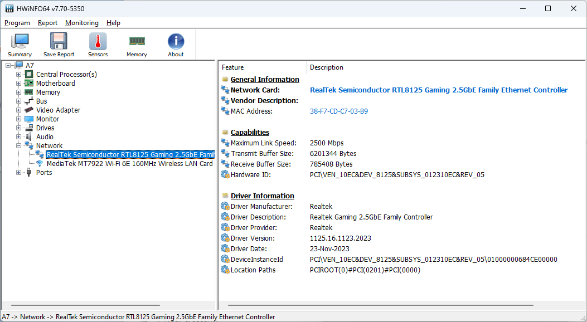Open the Report menu
This screenshot has width=587, height=322.
(x=47, y=23)
